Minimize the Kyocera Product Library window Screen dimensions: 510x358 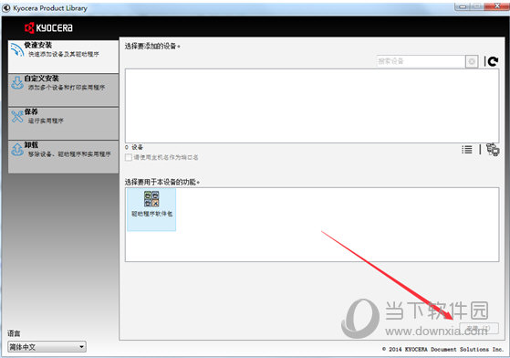coord(463,6)
